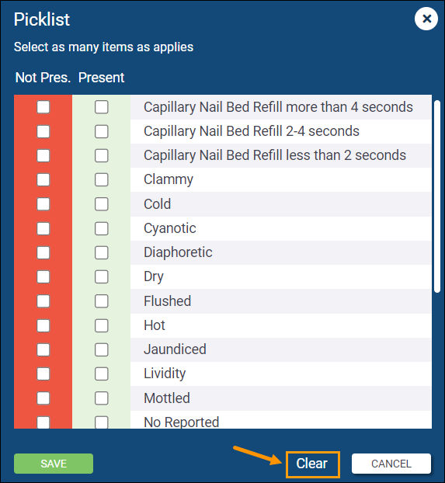The width and height of the screenshot is (445, 483).
Task: Click the green SAVE button
Action: 54,464
